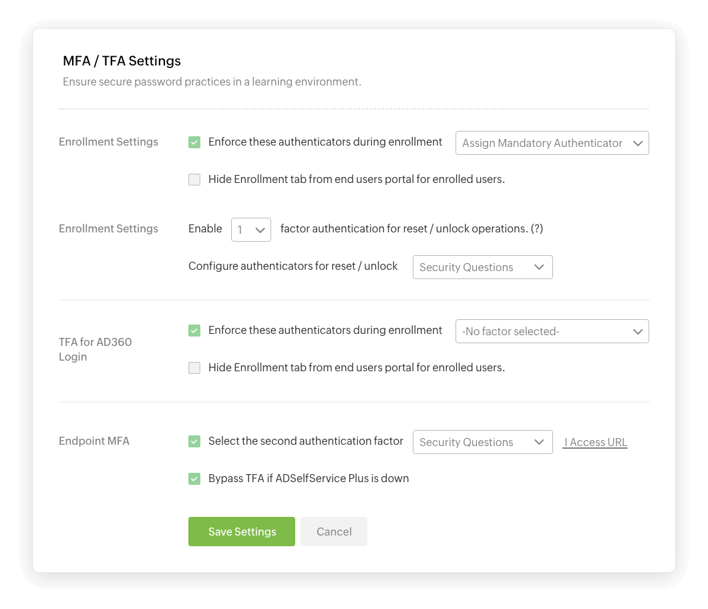Screen dimensions: 708x609
Task: Uncheck Enforce authenticators for TFA for AD360 Login
Action: [x=194, y=331]
